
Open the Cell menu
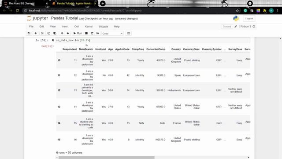tap(77, 26)
